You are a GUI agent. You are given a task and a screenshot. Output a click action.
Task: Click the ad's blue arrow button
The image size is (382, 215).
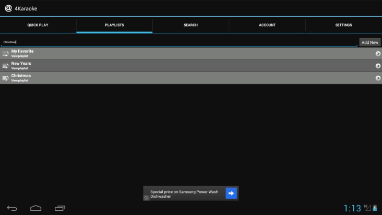(x=231, y=193)
